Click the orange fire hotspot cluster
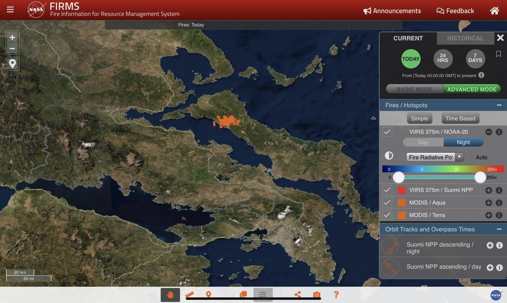Image resolution: width=507 pixels, height=303 pixels. click(x=227, y=122)
